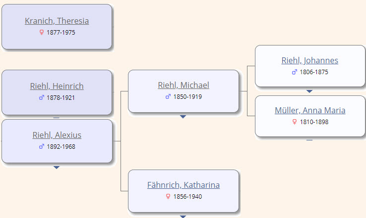The image size is (366, 218).
Task: Click the male icon next to 1806-1875
Action: pos(295,72)
